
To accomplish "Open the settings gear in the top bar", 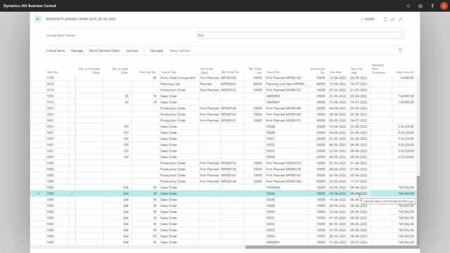I will pyautogui.click(x=420, y=6).
